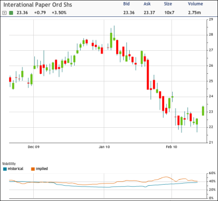The image size is (218, 201).
Task: Click the Feb 10 date axis label
Action: [172, 147]
